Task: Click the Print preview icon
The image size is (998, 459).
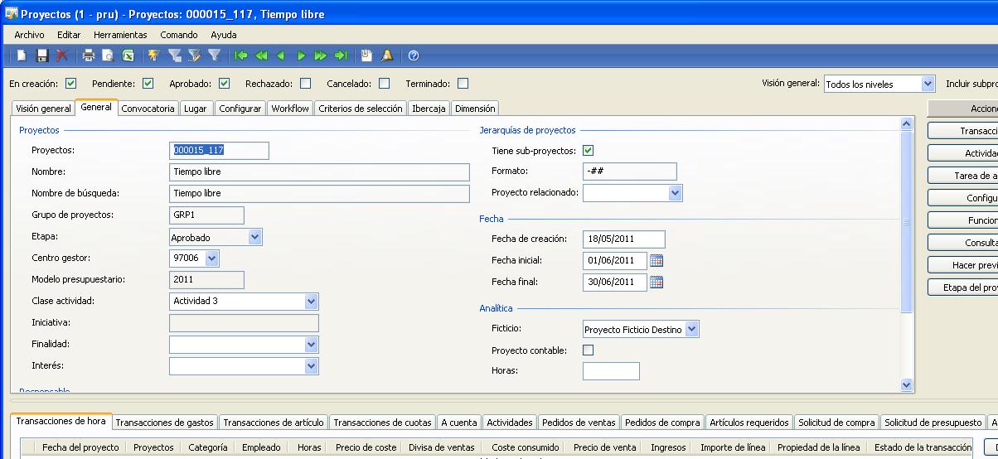Action: click(x=108, y=56)
